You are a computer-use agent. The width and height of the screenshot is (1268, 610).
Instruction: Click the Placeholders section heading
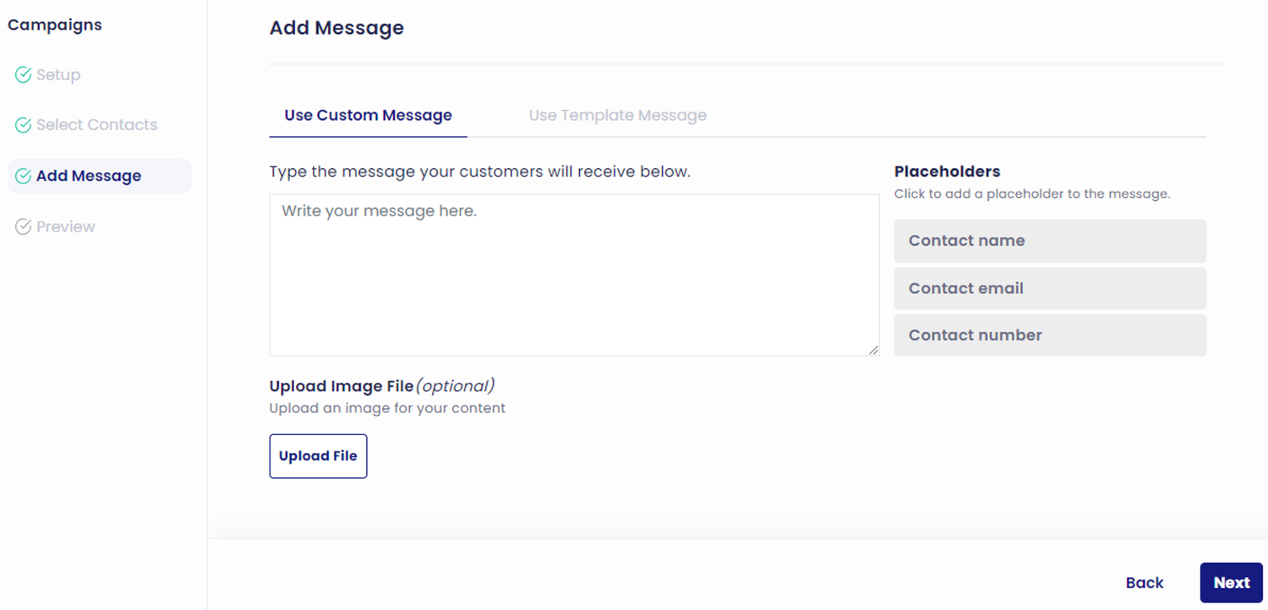click(x=947, y=172)
